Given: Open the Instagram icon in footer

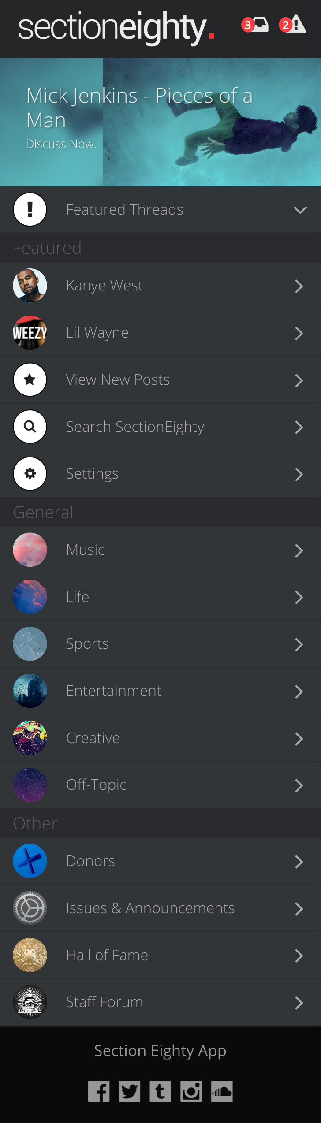Looking at the screenshot, I should pos(191,1091).
